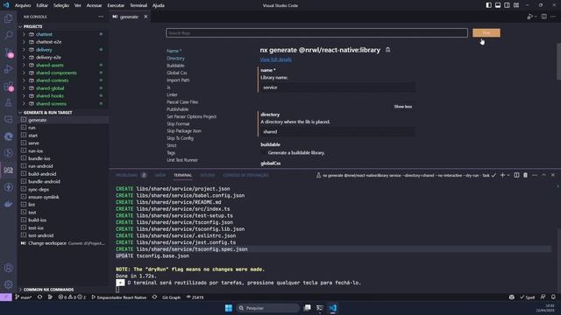The height and width of the screenshot is (315, 561).
Task: Split the editor to the right
Action: coord(543,17)
